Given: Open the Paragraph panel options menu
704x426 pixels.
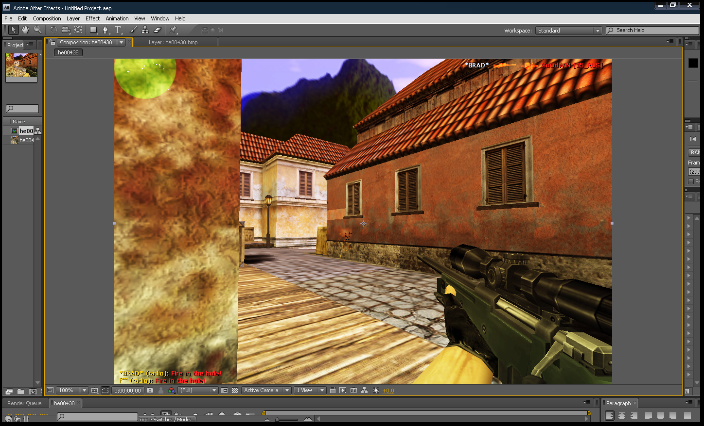Looking at the screenshot, I should (689, 403).
